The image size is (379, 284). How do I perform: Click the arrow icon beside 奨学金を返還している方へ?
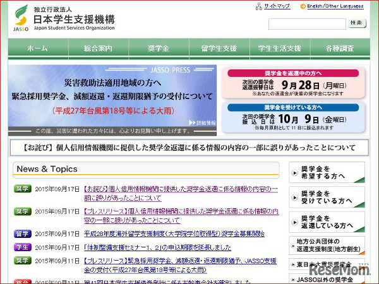[x=294, y=222]
